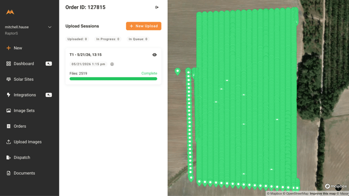349x196 pixels.
Task: Click the badge icon beside Dashboard
Action: pyautogui.click(x=48, y=64)
